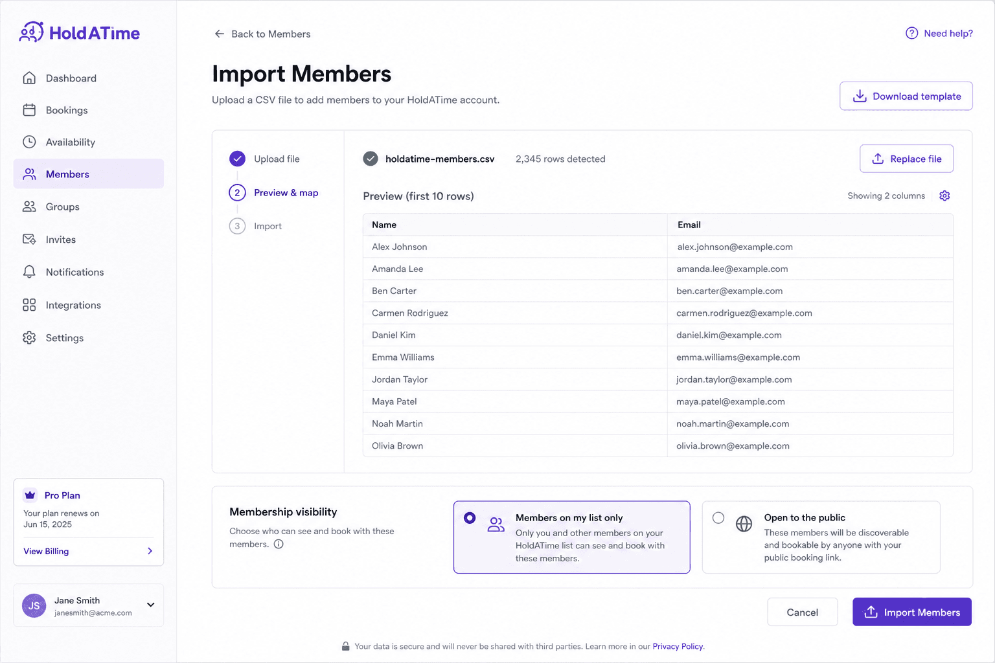Click maya.patel@example.com cell
Screen dimensions: 995x663
pos(810,401)
